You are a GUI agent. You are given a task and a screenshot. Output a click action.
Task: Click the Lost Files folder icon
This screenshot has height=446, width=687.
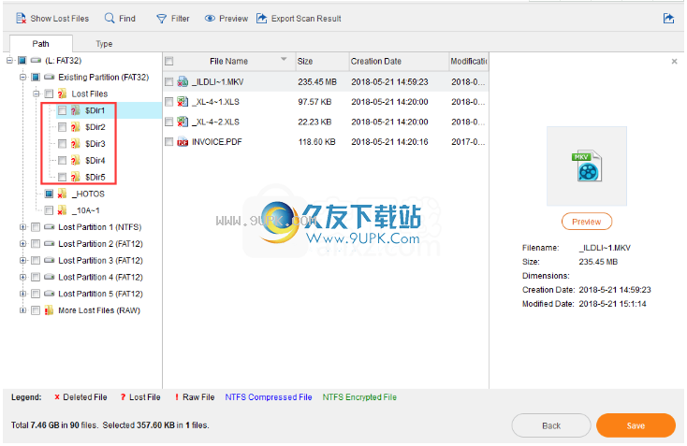point(62,94)
